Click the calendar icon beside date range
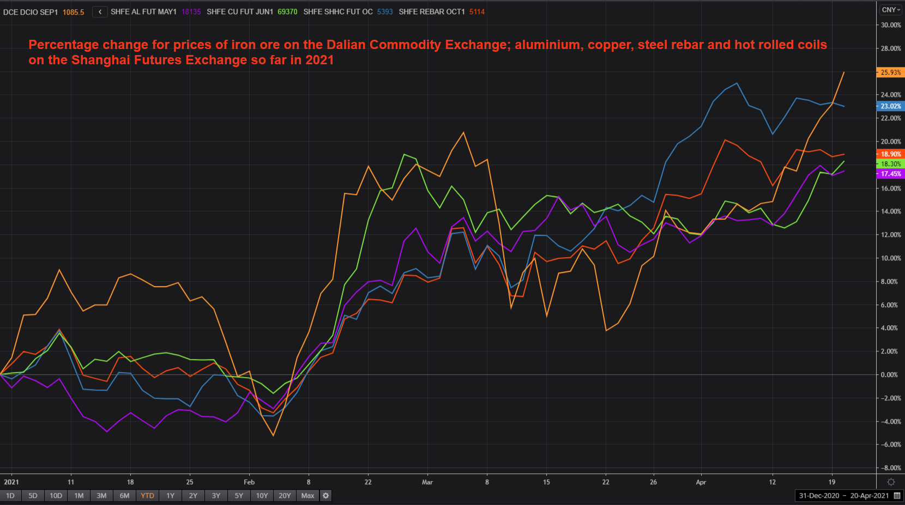 pyautogui.click(x=897, y=496)
